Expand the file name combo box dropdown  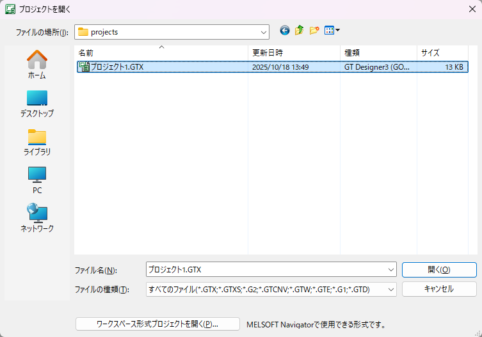[x=390, y=270]
